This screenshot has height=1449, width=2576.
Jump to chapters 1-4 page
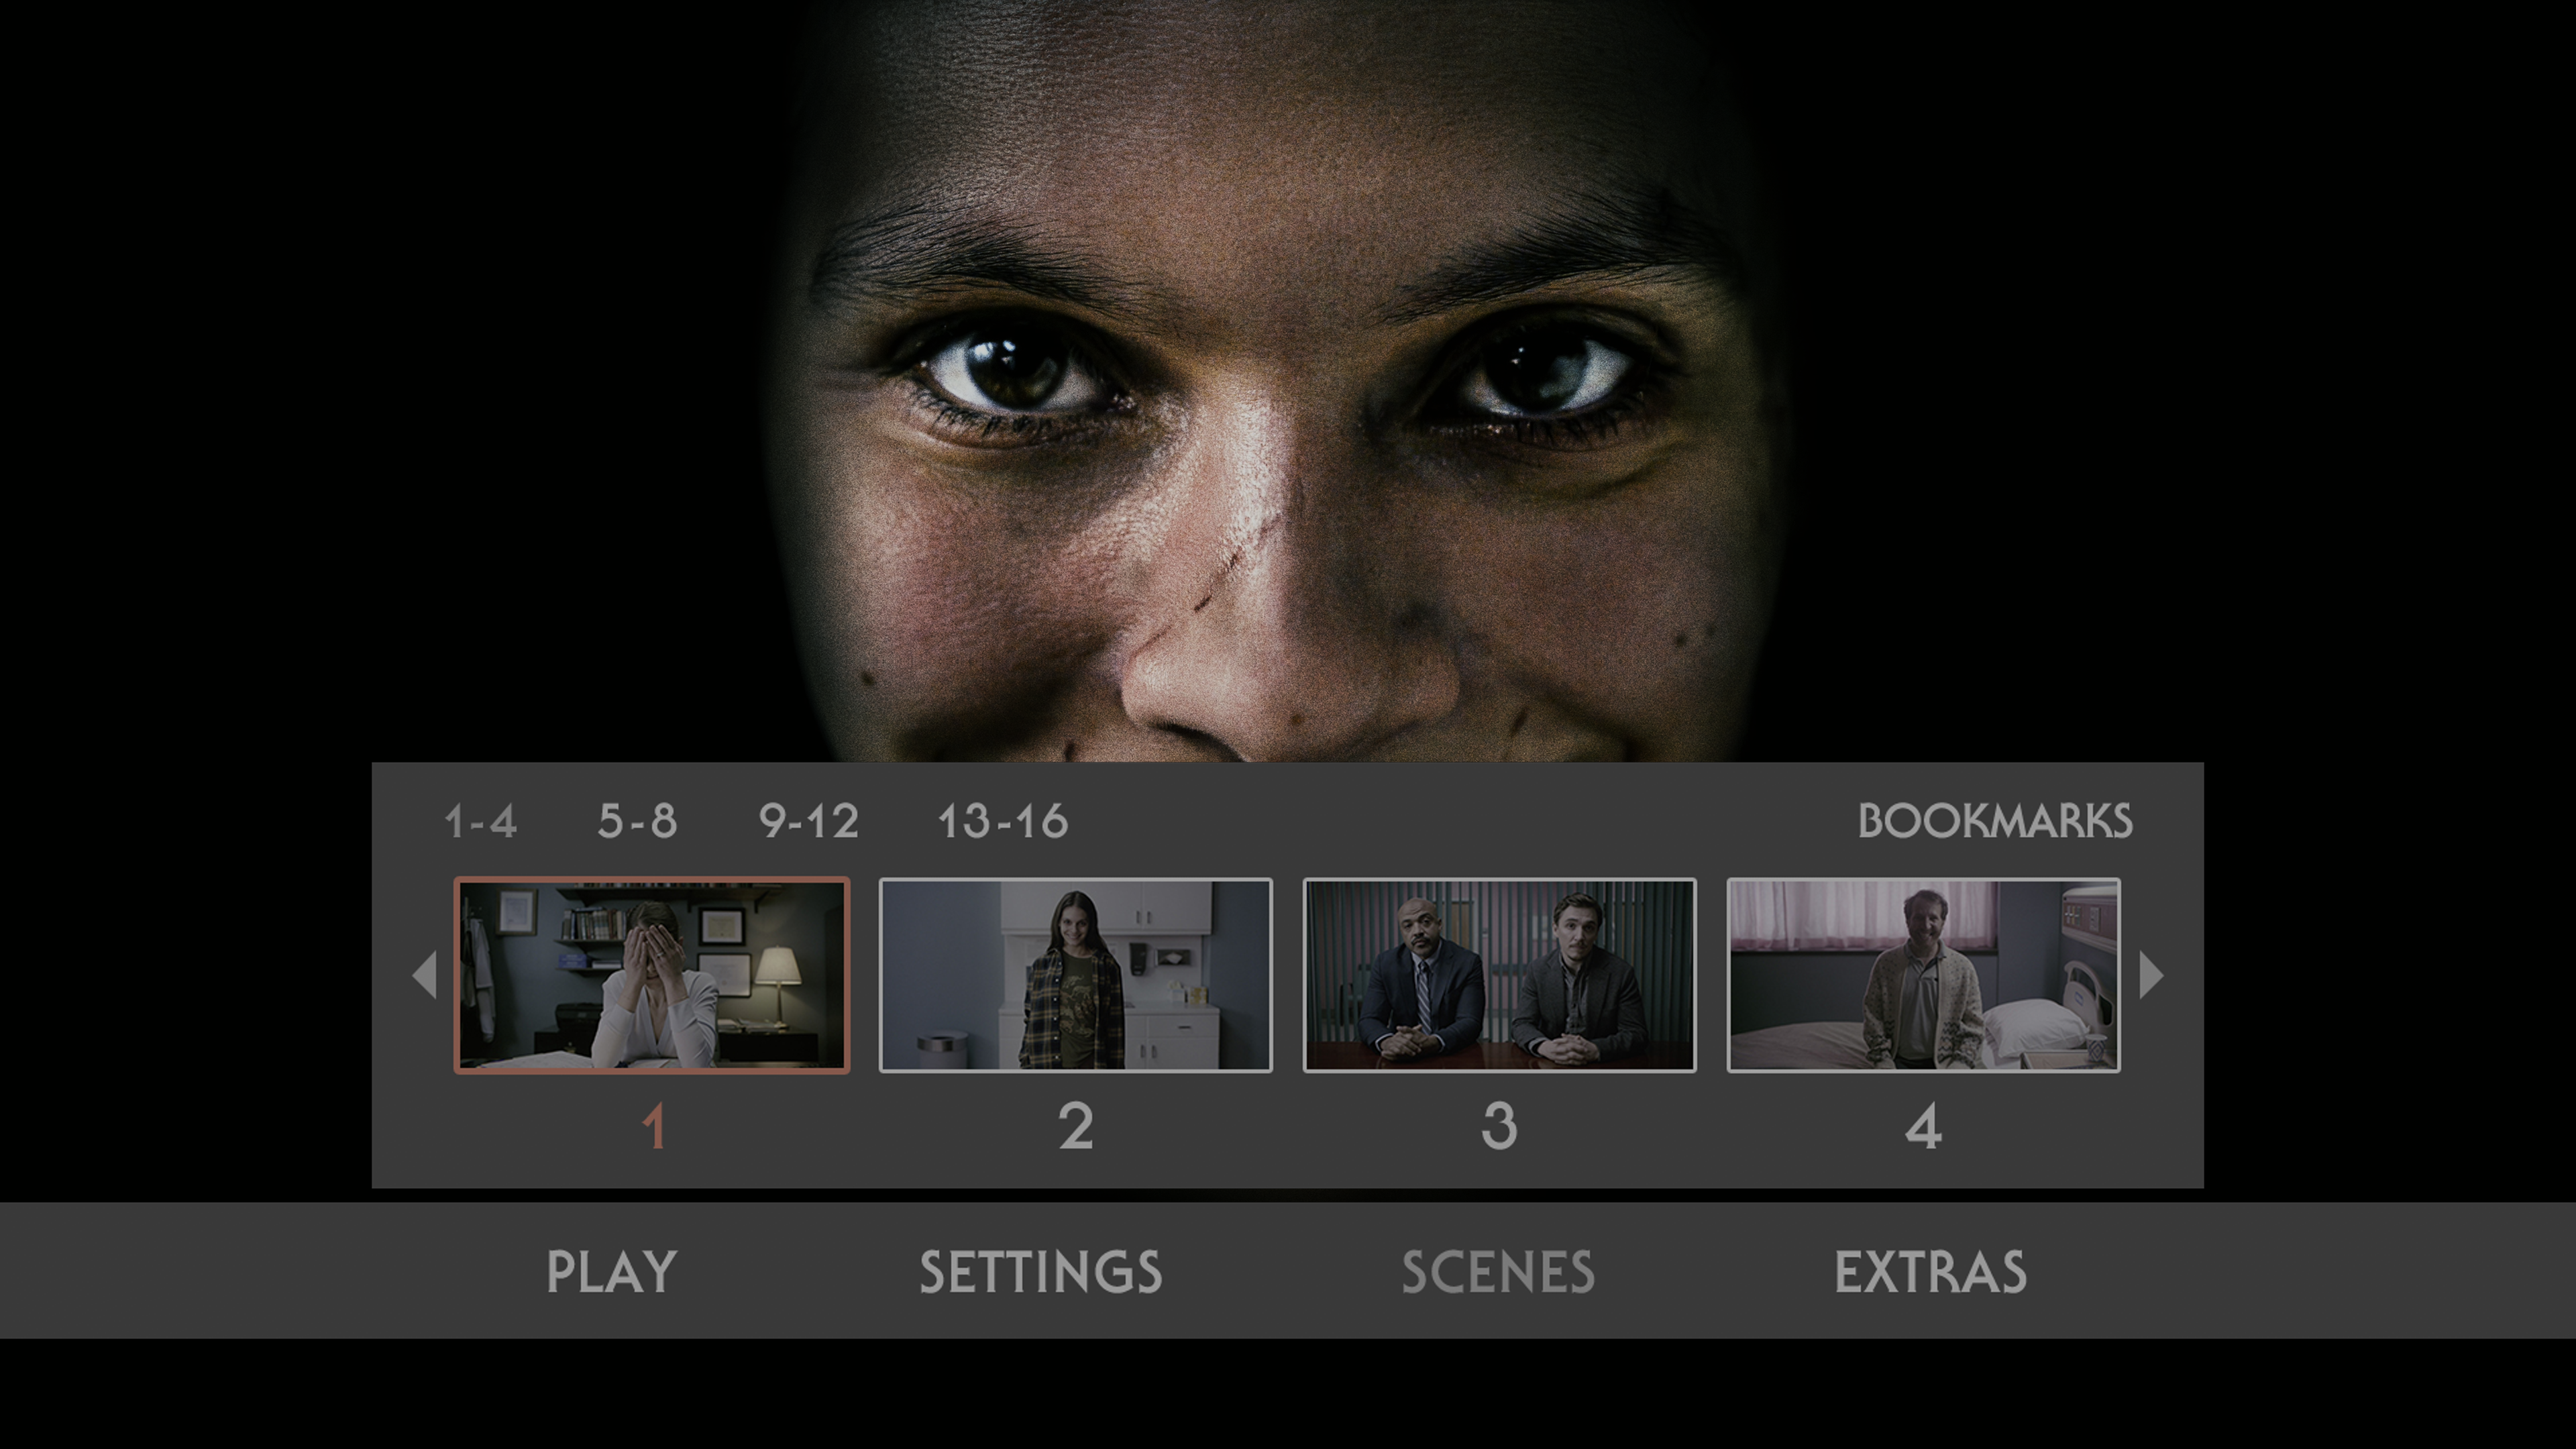pyautogui.click(x=480, y=822)
